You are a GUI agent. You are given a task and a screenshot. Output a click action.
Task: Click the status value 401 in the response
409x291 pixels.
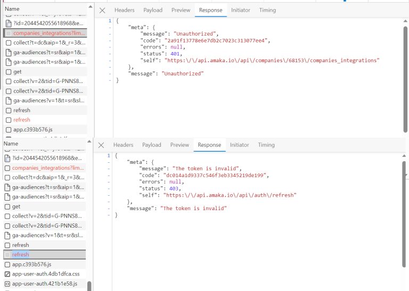pyautogui.click(x=175, y=54)
